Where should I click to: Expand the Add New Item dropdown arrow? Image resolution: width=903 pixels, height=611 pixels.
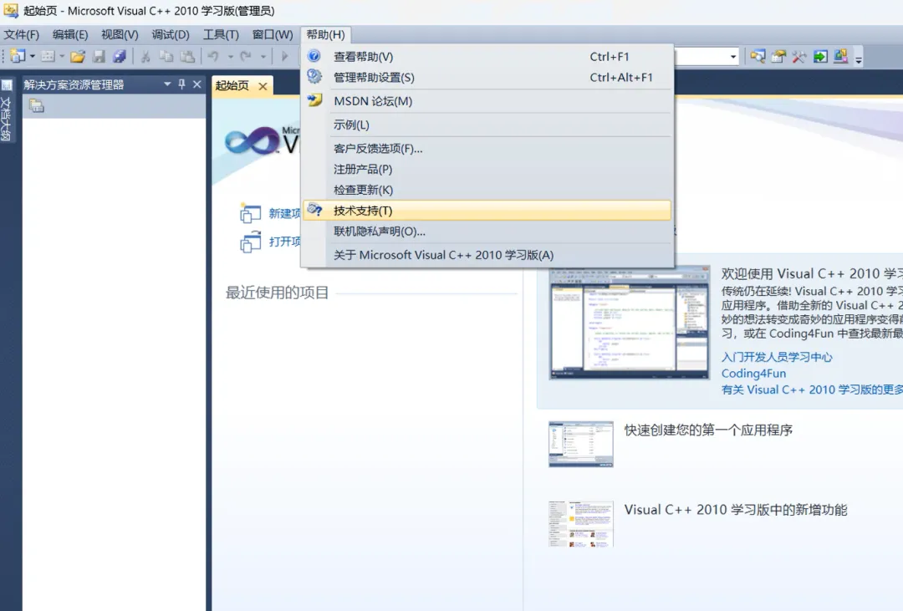click(62, 57)
